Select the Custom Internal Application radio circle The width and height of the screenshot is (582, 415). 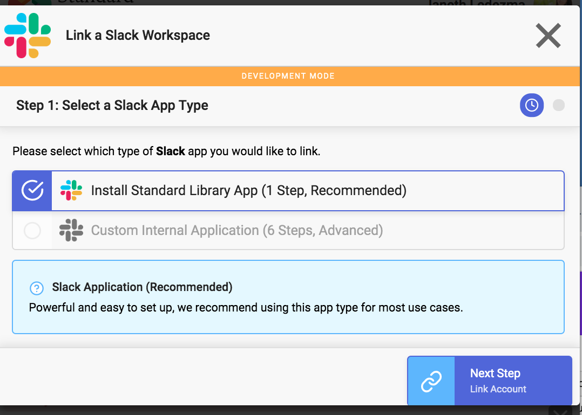pos(32,231)
